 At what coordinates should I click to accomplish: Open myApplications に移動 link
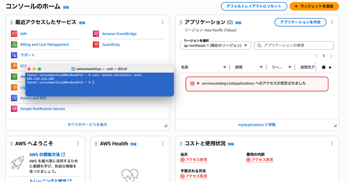[257, 125]
